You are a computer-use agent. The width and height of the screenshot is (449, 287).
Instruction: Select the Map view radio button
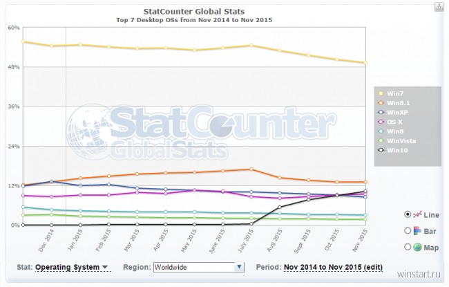pyautogui.click(x=408, y=247)
